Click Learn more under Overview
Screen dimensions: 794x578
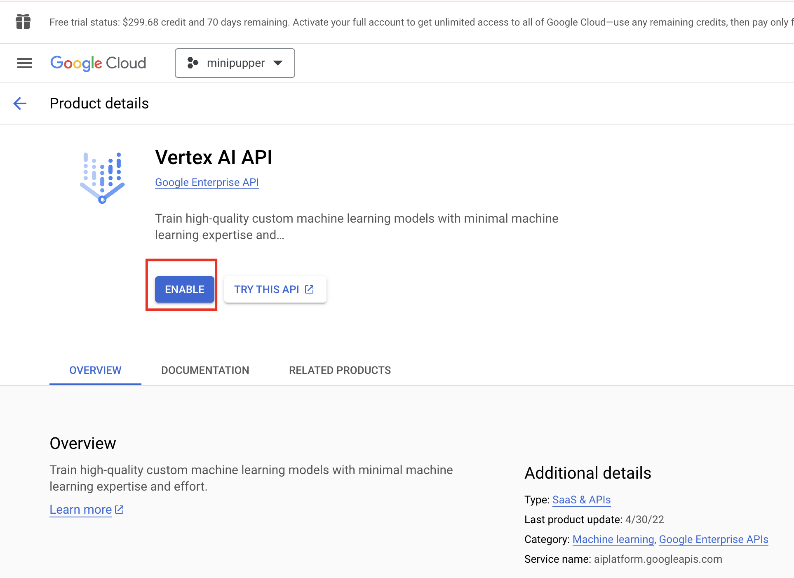point(80,510)
